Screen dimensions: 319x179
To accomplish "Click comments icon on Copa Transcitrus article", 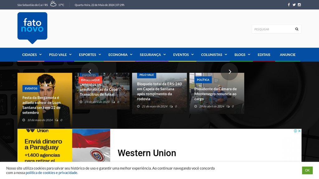I will pyautogui.click(x=113, y=102).
